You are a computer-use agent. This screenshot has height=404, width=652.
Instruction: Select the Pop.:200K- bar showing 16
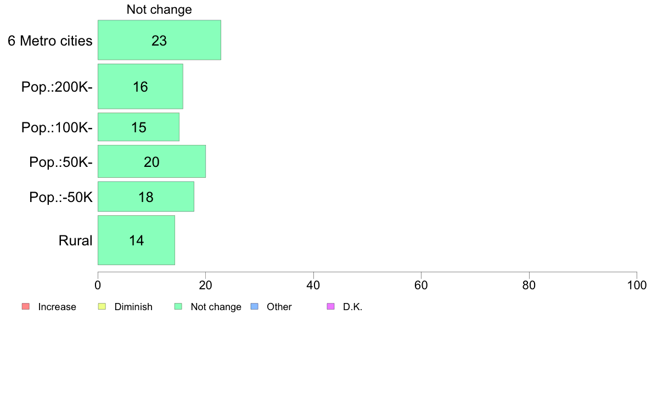[x=140, y=87]
